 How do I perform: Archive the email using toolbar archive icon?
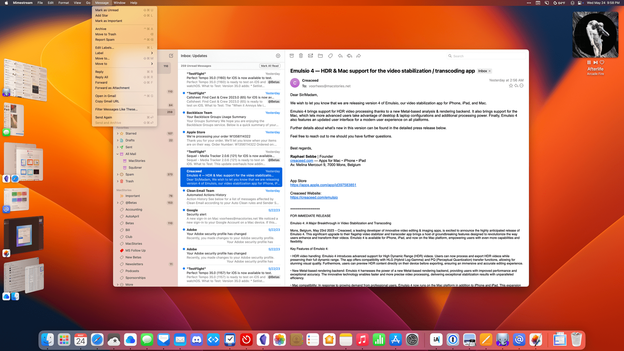[x=292, y=56]
